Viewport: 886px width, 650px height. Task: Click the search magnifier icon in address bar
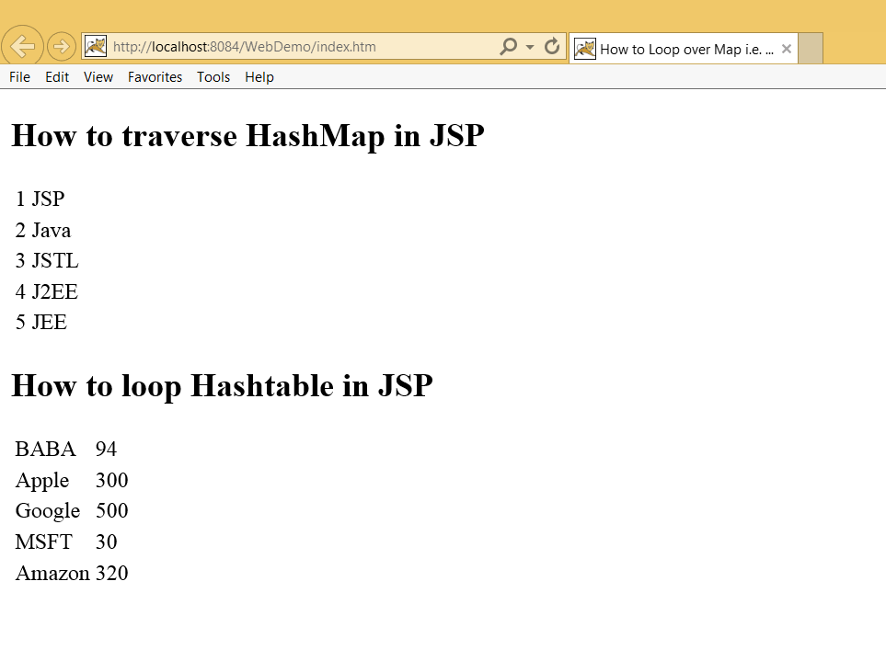pyautogui.click(x=508, y=46)
